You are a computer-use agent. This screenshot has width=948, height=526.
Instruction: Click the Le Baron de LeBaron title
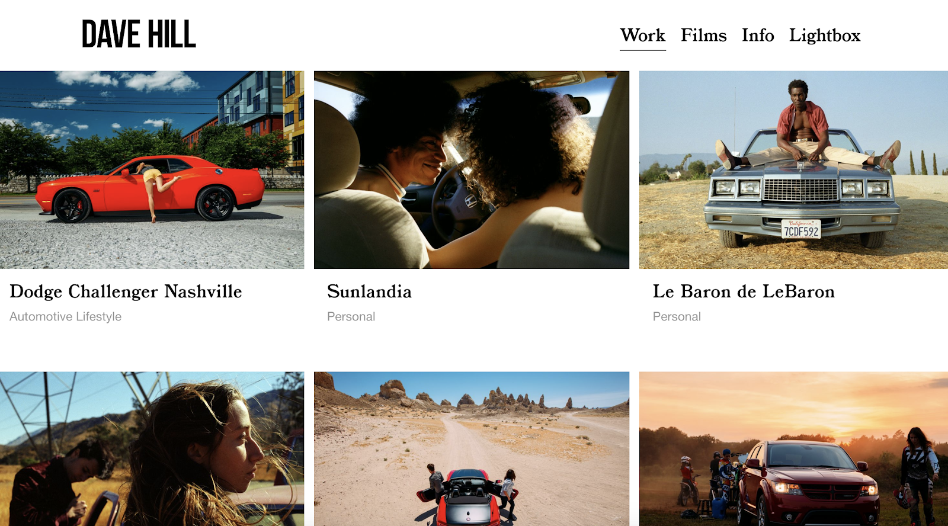point(744,291)
